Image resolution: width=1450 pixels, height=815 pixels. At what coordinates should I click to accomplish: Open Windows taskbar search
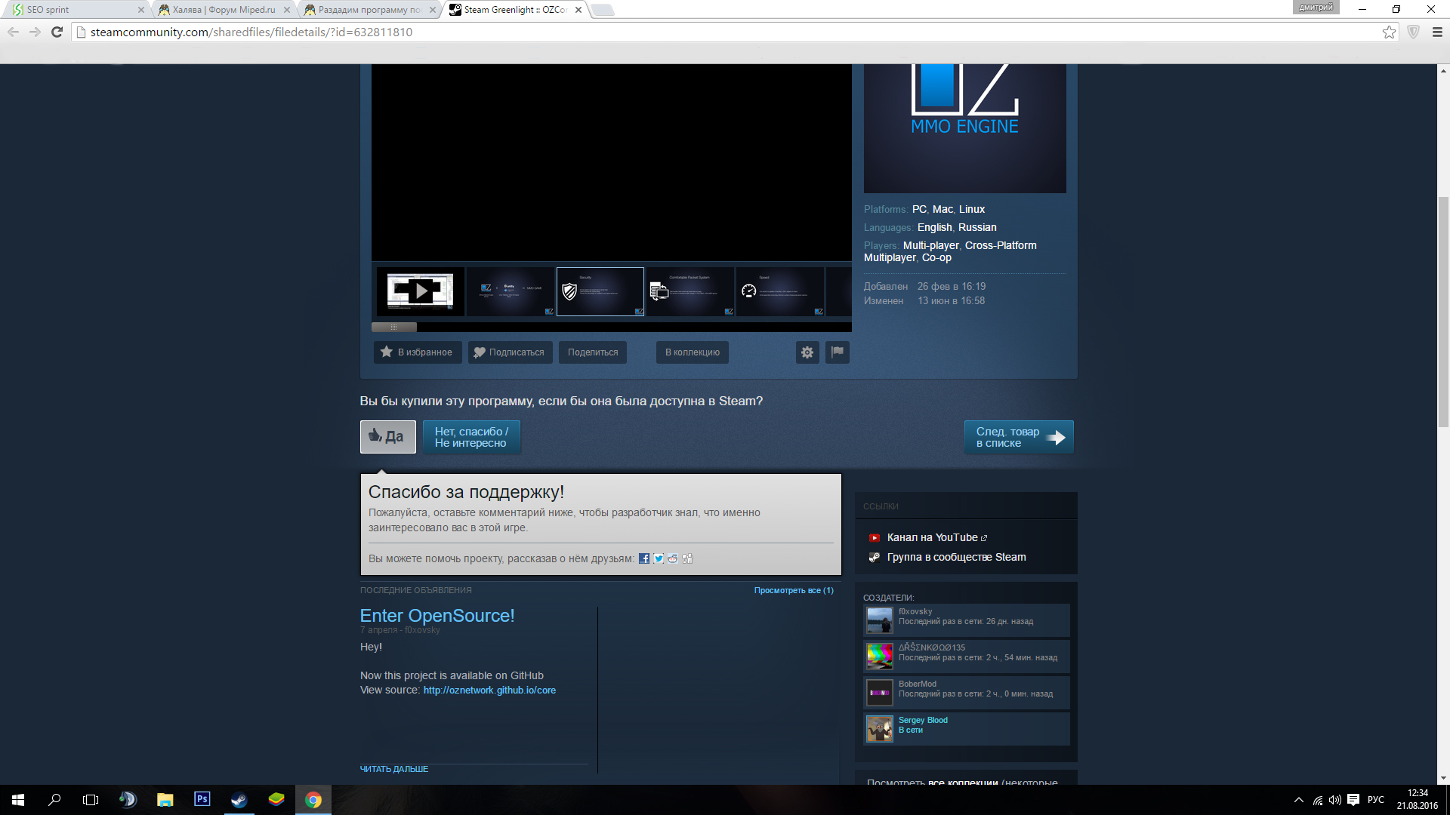(54, 800)
